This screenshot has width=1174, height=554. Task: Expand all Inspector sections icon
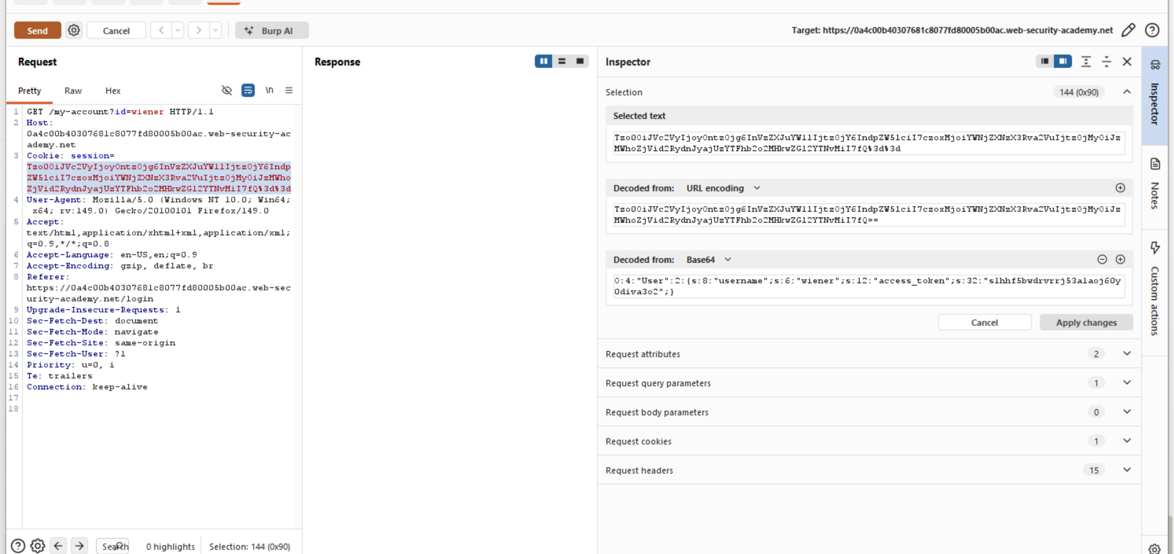[x=1086, y=61]
